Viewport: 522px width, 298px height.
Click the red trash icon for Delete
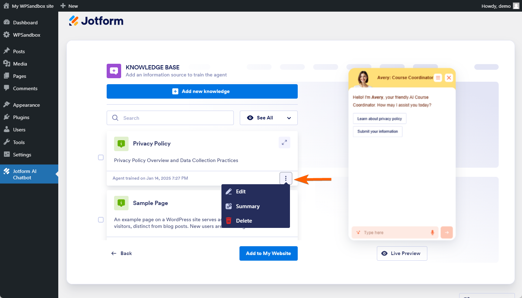click(x=229, y=221)
